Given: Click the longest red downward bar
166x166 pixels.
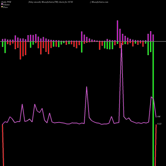Looking at the screenshot, I should 20,50.
